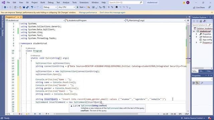Open the Edit menu
The width and height of the screenshot is (214, 120).
point(14,2)
